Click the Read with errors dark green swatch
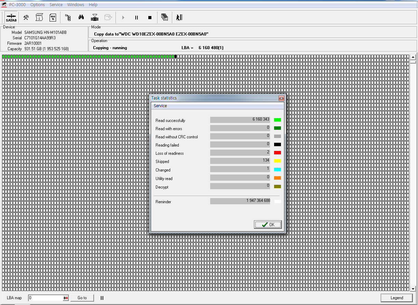Viewport: 418px width, 305px height. (x=278, y=128)
